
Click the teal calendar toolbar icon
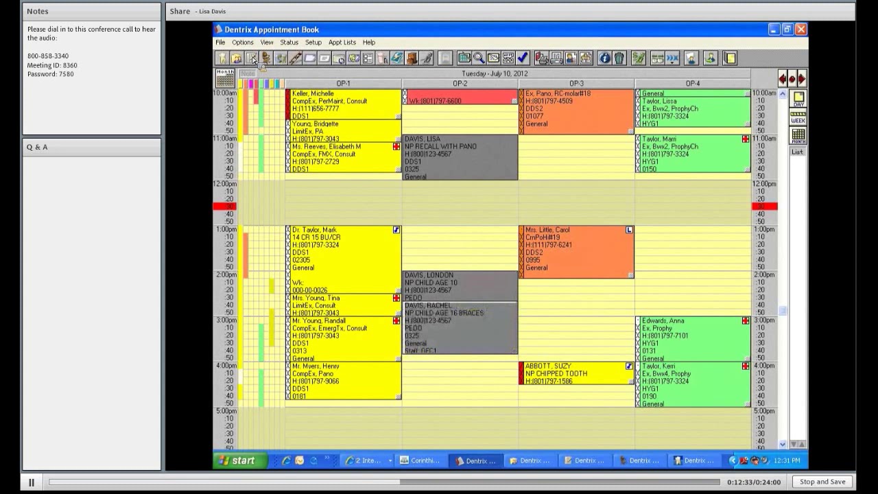(x=464, y=58)
